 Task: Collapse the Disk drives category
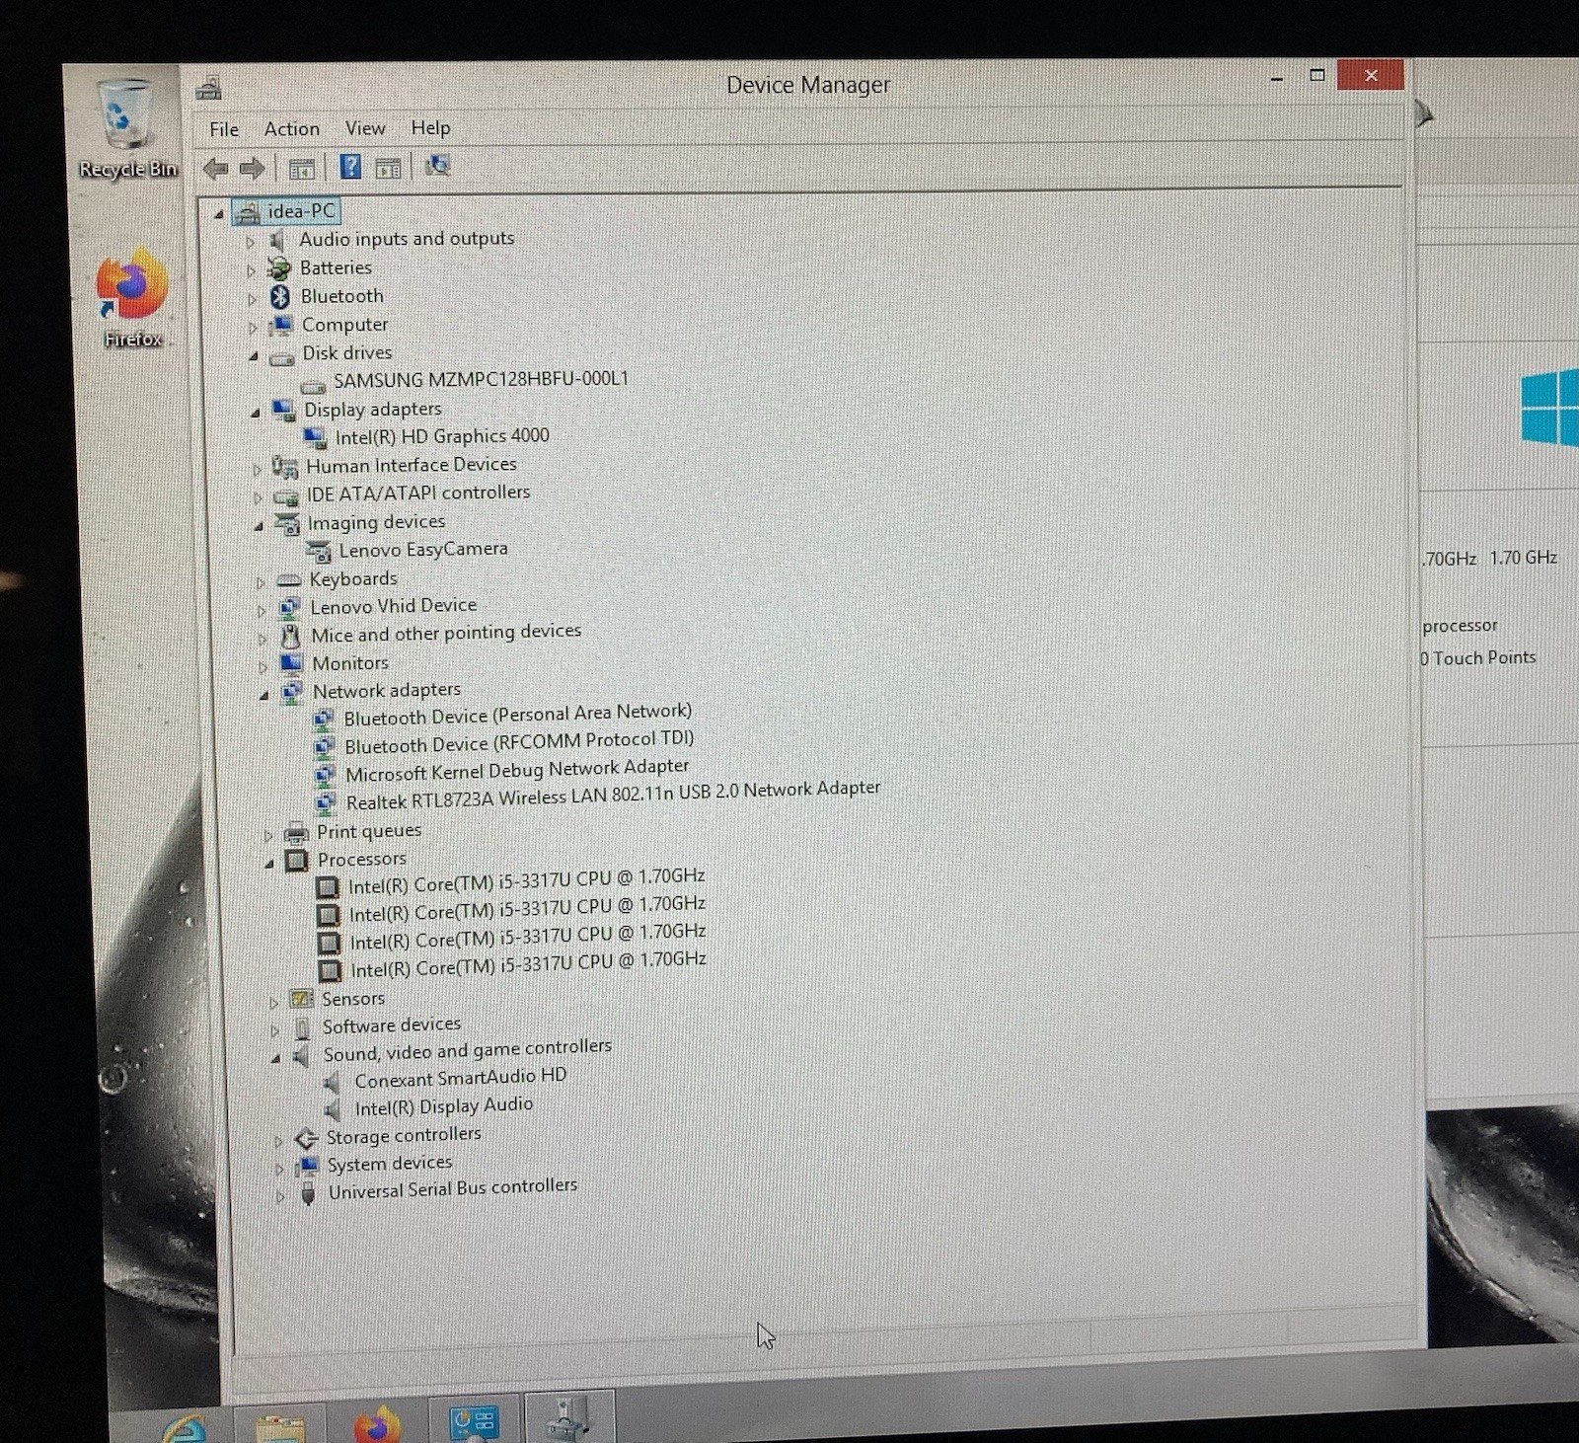(254, 355)
